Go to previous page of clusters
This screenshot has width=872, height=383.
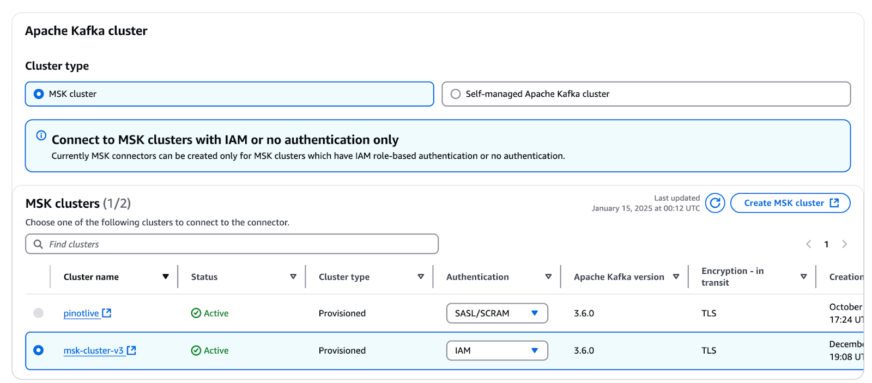coord(809,244)
